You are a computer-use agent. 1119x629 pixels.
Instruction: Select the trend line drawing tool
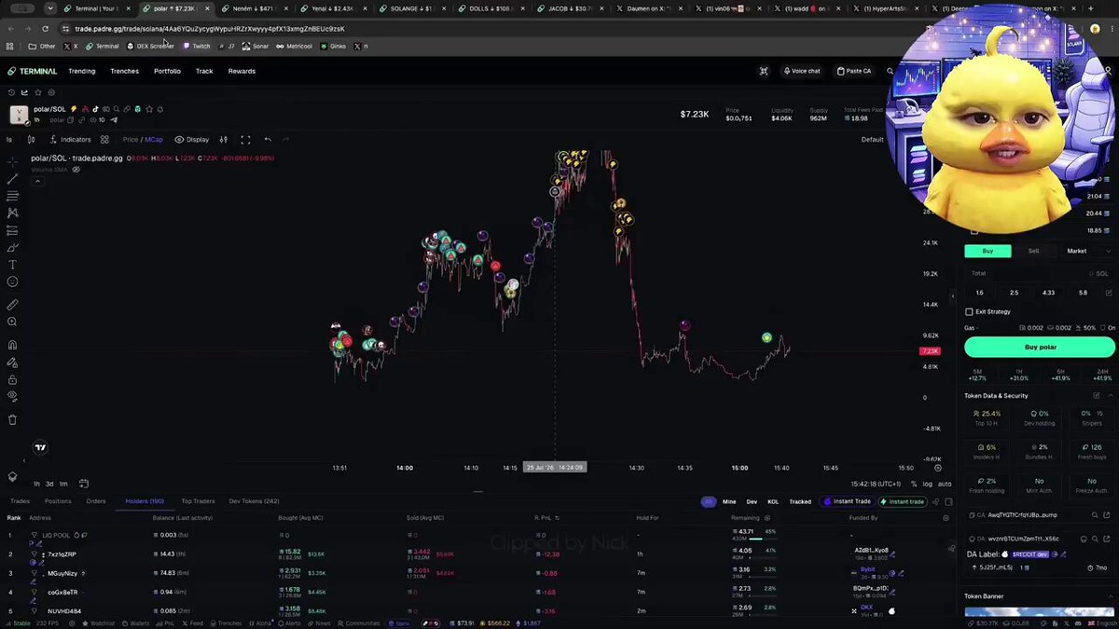pos(12,179)
